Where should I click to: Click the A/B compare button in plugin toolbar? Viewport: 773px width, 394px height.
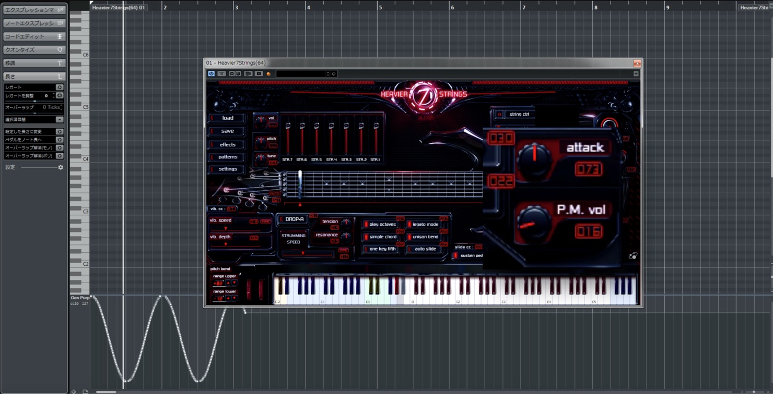tap(249, 73)
